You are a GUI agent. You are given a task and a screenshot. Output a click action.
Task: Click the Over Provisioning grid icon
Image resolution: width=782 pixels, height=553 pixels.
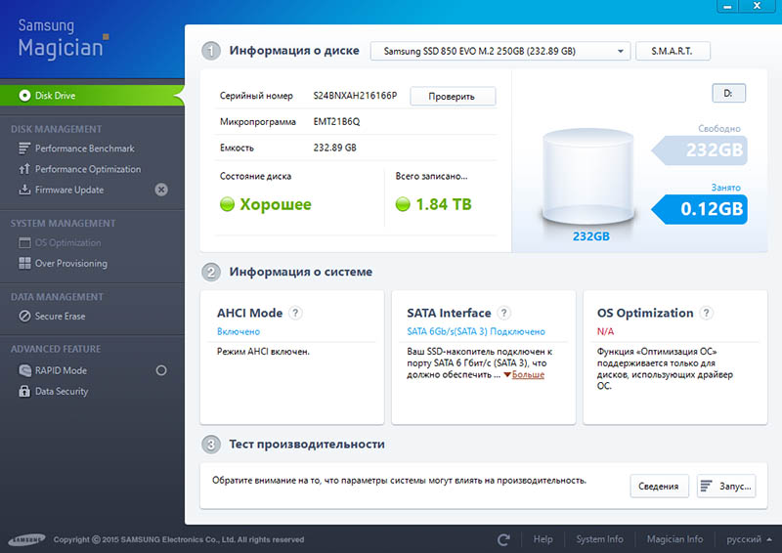(x=24, y=263)
